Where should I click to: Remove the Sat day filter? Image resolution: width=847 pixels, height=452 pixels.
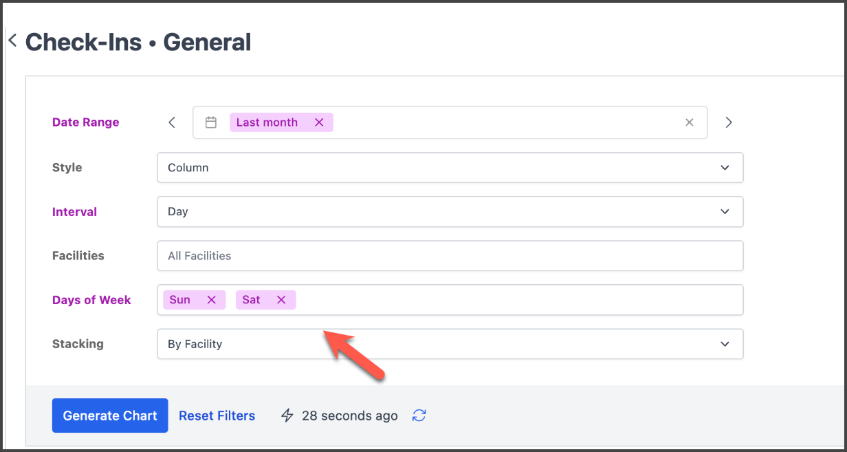click(x=281, y=300)
